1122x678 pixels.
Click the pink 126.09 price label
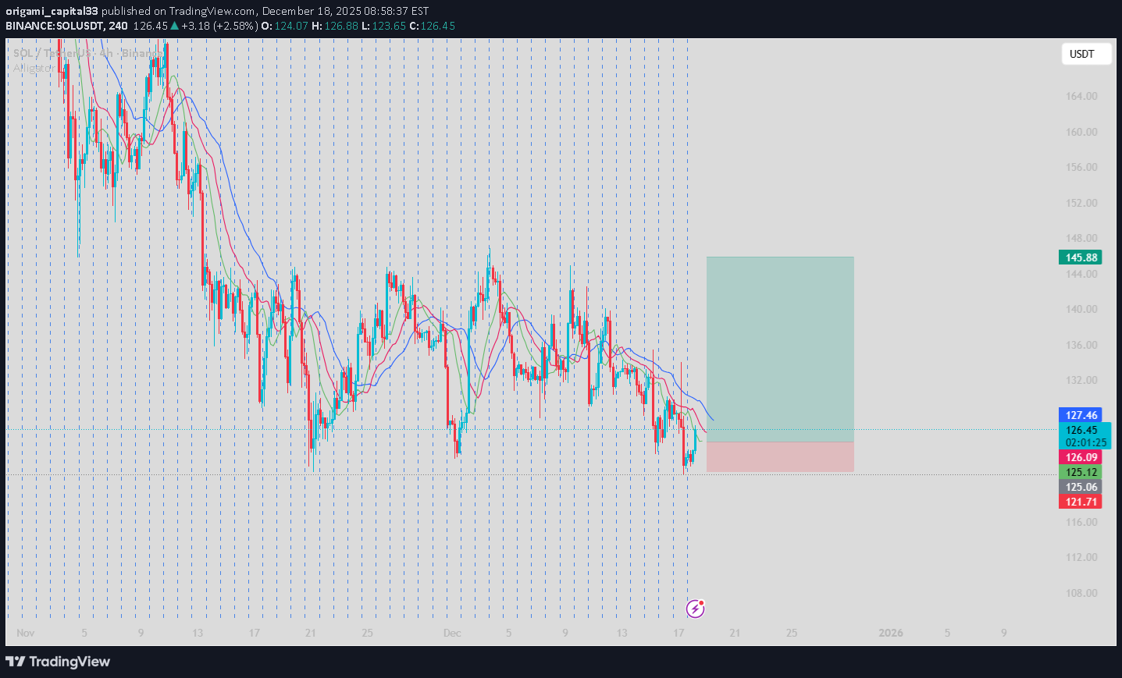click(x=1081, y=457)
